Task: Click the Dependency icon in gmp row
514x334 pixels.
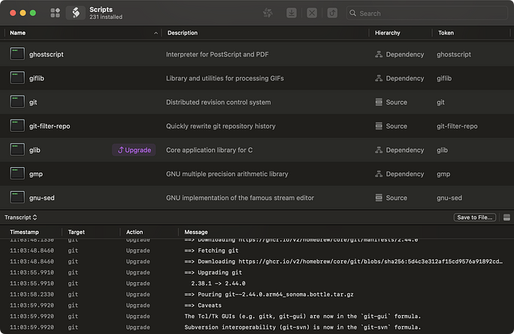Action: (x=379, y=174)
